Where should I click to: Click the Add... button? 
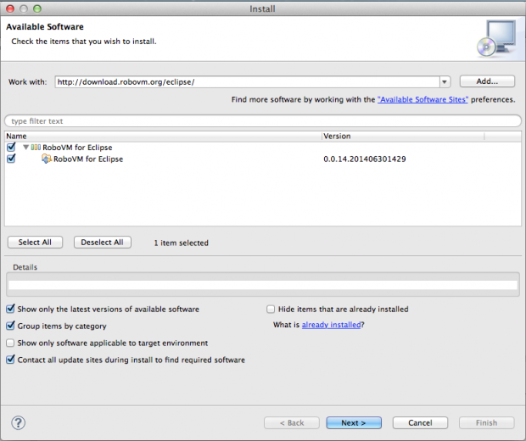point(487,81)
